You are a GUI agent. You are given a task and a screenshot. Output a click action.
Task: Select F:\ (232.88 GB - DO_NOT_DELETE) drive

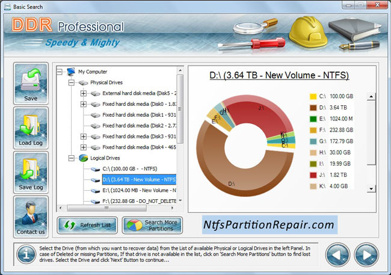click(x=139, y=201)
